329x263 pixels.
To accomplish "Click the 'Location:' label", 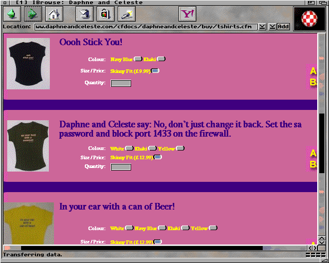I will point(17,27).
